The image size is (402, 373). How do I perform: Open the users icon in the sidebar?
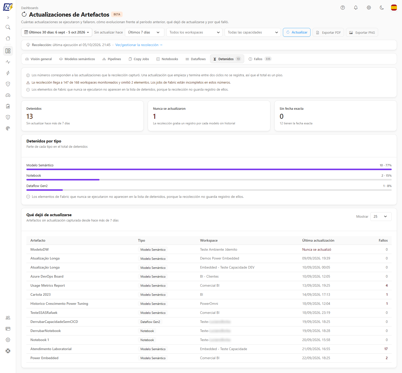tap(8, 318)
